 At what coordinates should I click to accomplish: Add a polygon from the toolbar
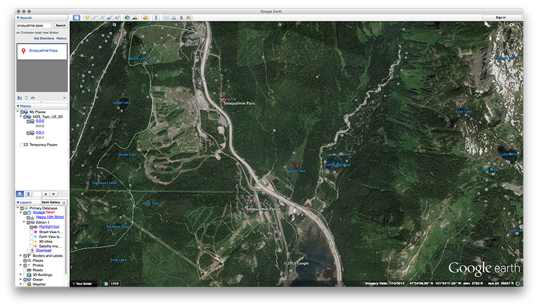point(95,17)
